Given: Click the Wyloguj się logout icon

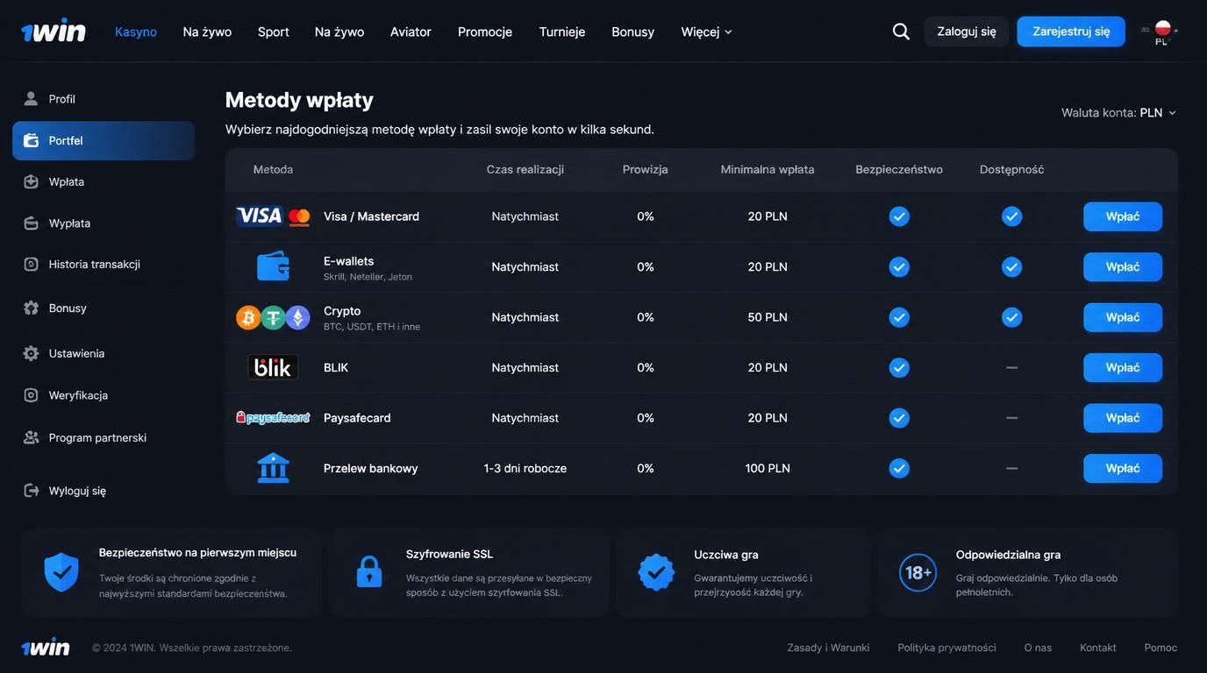Looking at the screenshot, I should tap(31, 490).
